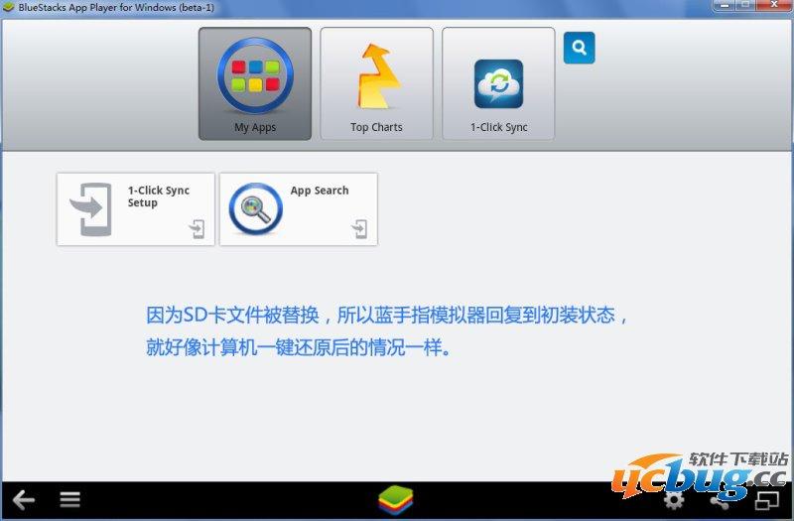794x521 pixels.
Task: Click the '1-Click Sync Setup' label text
Action: tap(159, 196)
